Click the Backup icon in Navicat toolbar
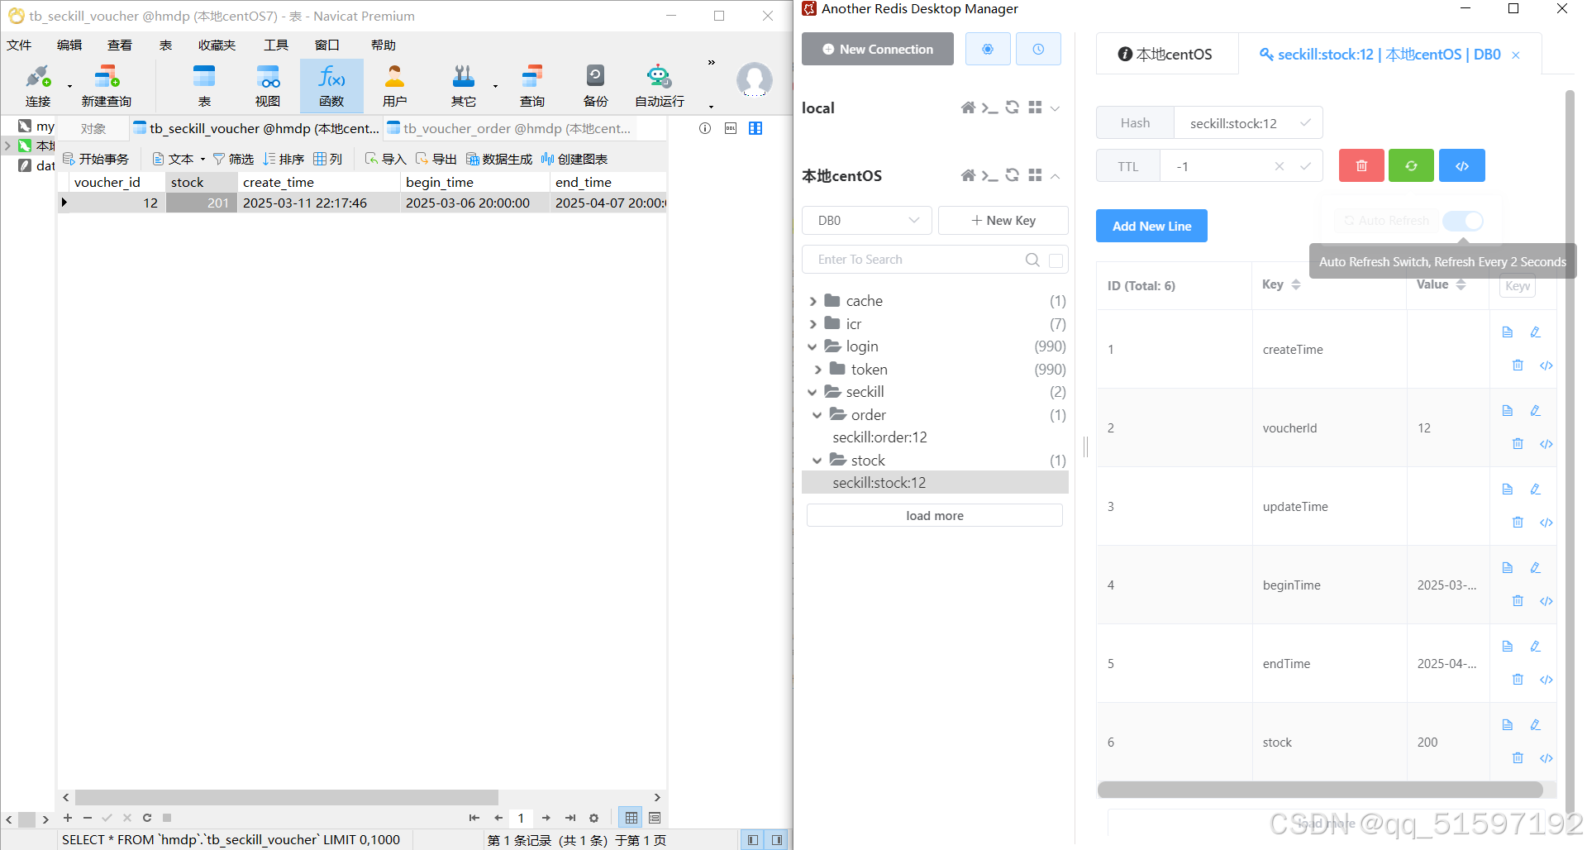The image size is (1587, 850). [x=595, y=85]
